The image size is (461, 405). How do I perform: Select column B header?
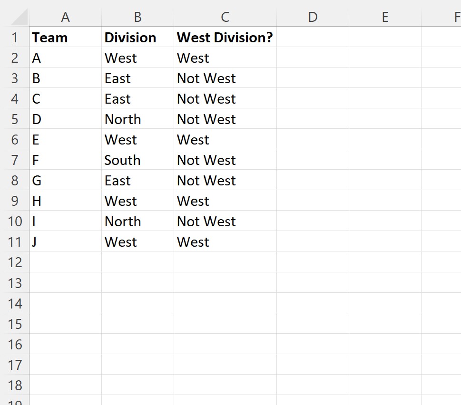[137, 17]
